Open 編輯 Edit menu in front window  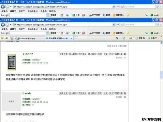tap(13, 29)
